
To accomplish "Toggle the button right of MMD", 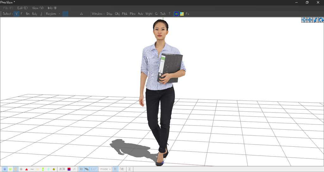I will point(93,169).
